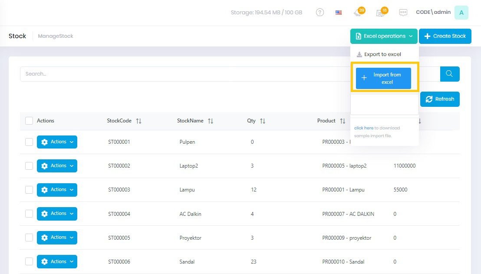Open Actions dropdown for Sandal row
This screenshot has height=274, width=481.
coord(57,261)
